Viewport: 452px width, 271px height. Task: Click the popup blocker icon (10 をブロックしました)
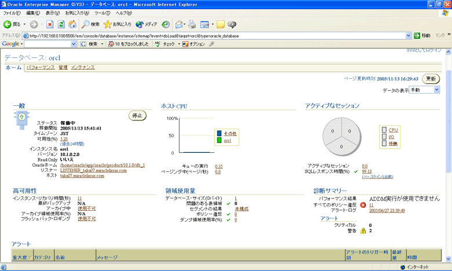coord(128,44)
